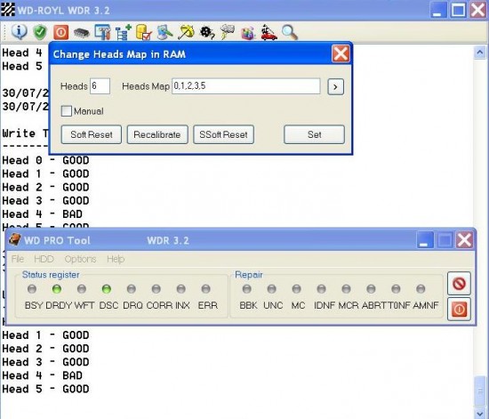Screen dimensions: 489x419
Task: Click the memory chip toolbar icon
Action: (82, 33)
